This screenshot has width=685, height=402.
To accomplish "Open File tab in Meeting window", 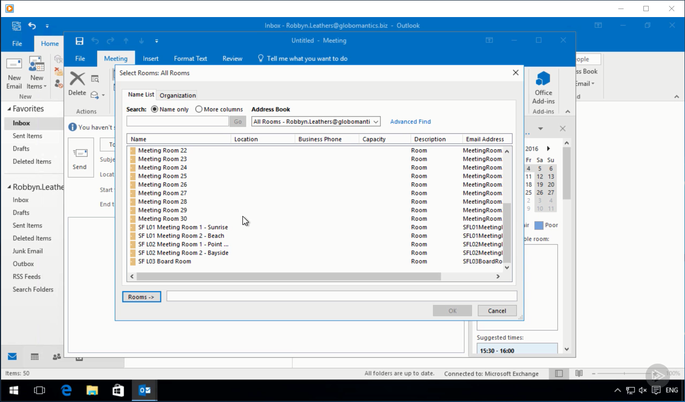I will (x=80, y=59).
